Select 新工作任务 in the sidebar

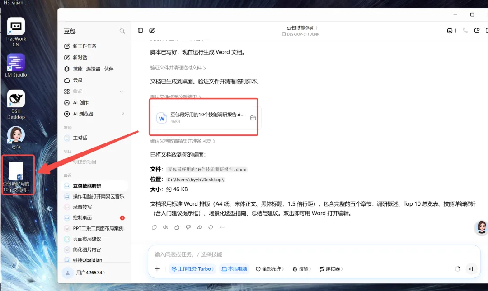coord(94,46)
